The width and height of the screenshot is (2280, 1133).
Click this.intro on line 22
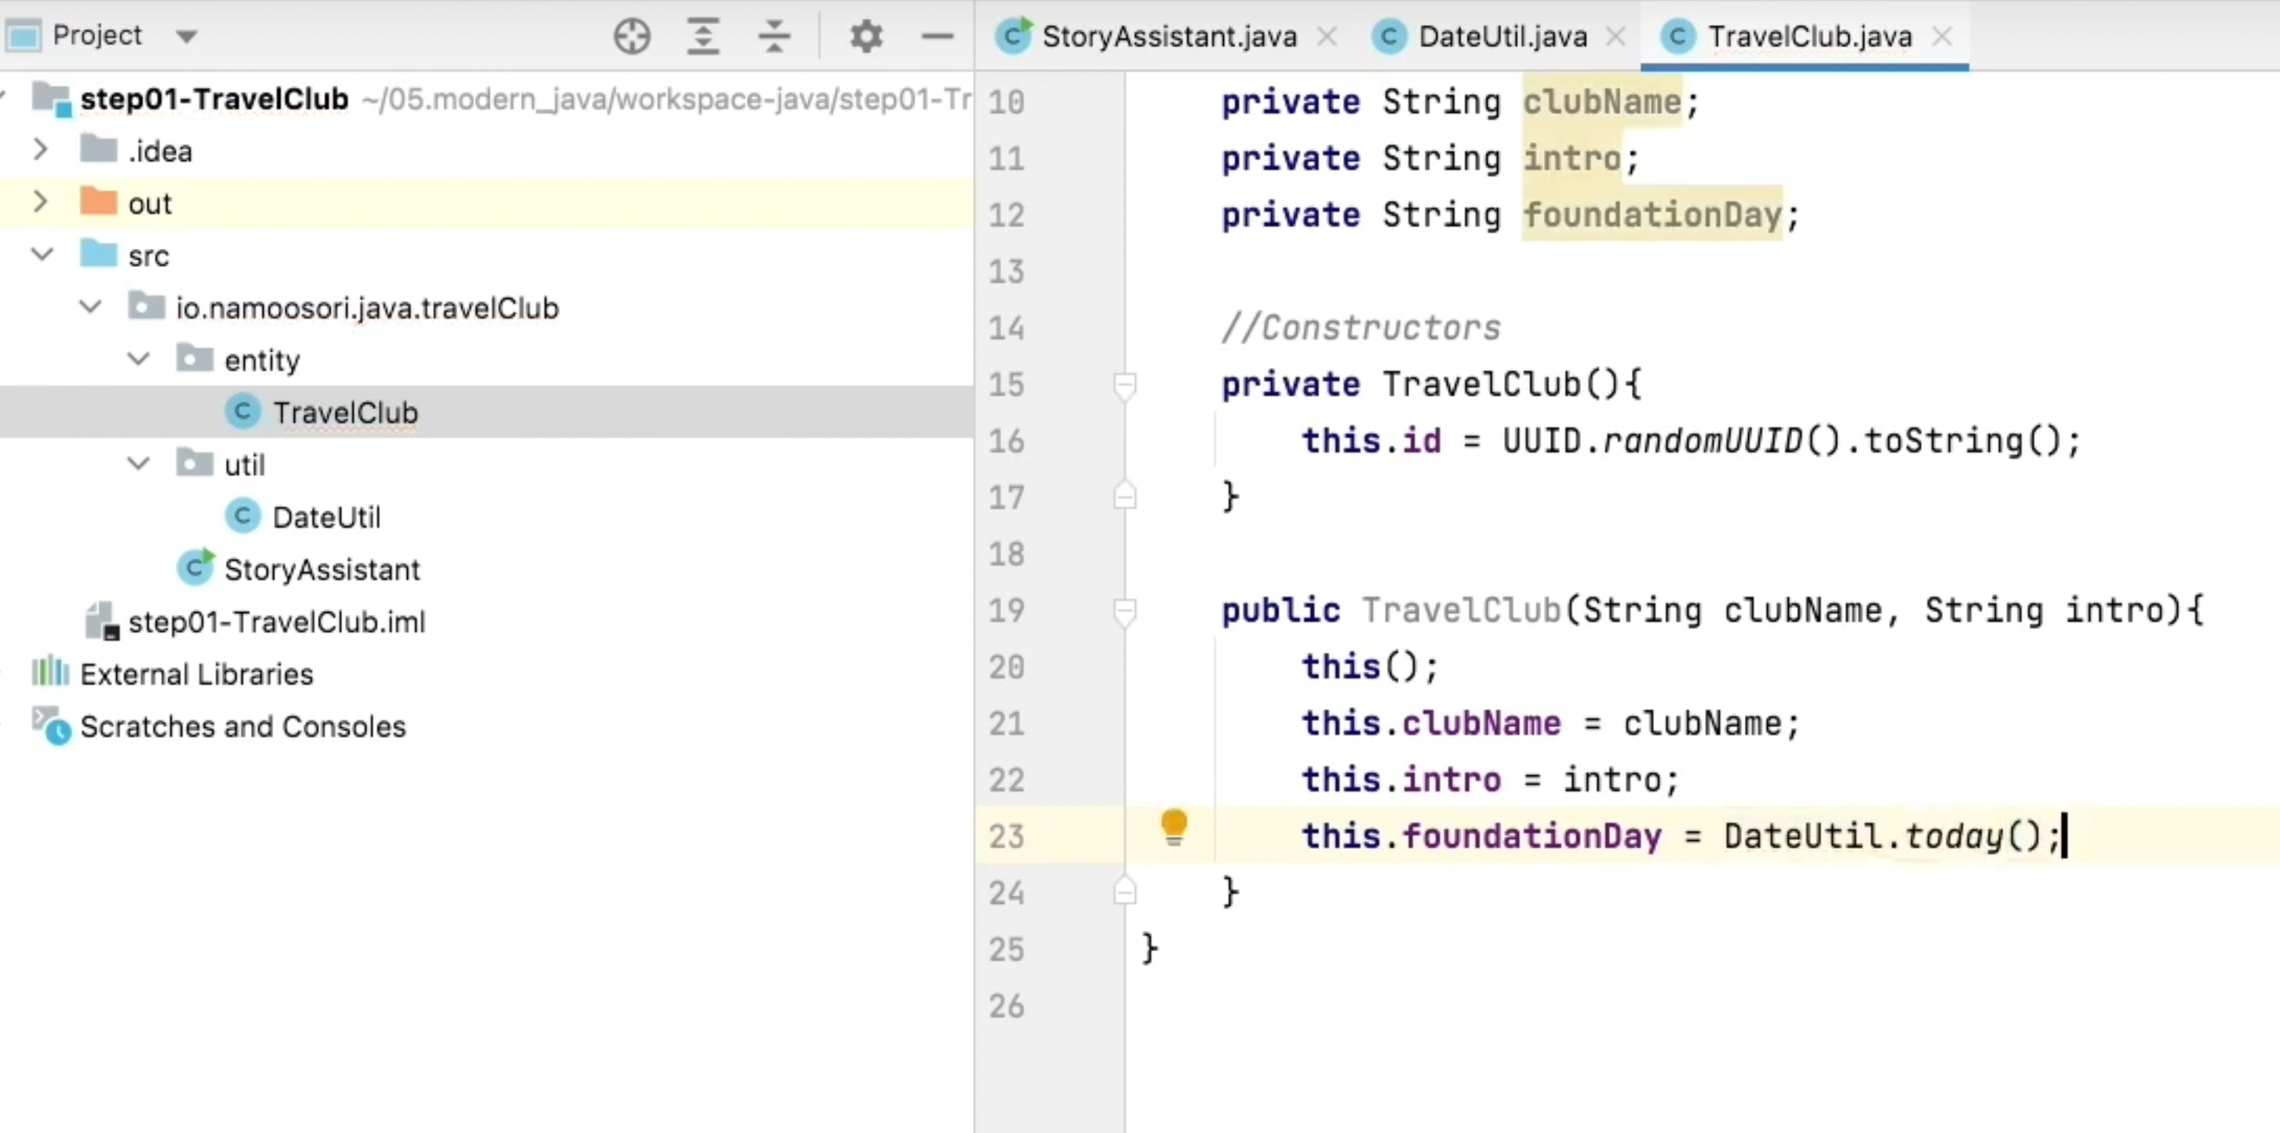[x=1401, y=779]
